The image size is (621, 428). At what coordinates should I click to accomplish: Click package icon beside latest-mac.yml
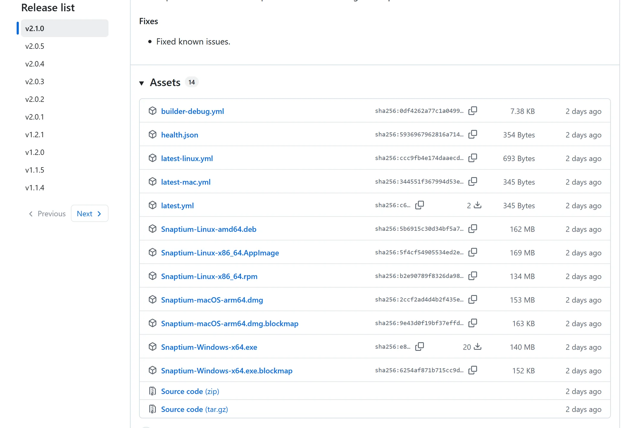(152, 181)
